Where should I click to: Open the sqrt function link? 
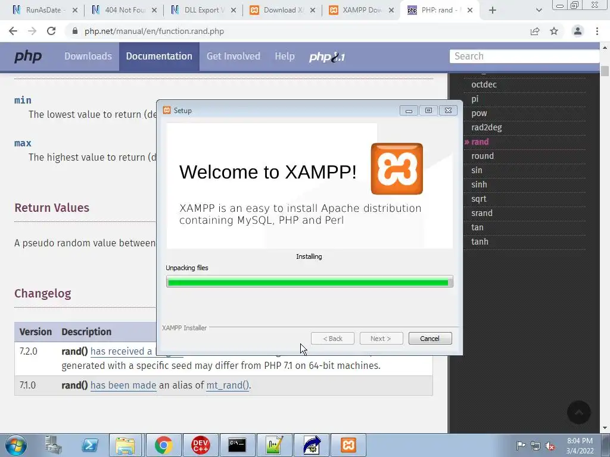(479, 199)
